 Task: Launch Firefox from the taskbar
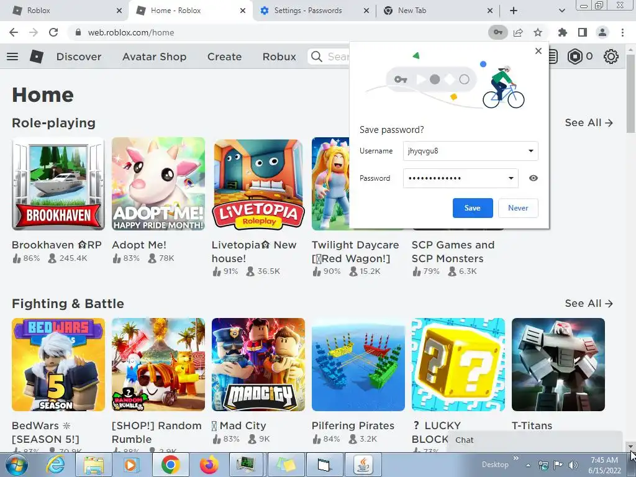coord(209,465)
